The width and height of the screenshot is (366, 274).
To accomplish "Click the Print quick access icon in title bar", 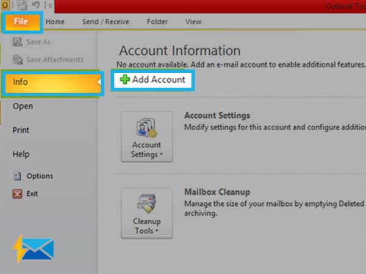I will tap(22, 5).
